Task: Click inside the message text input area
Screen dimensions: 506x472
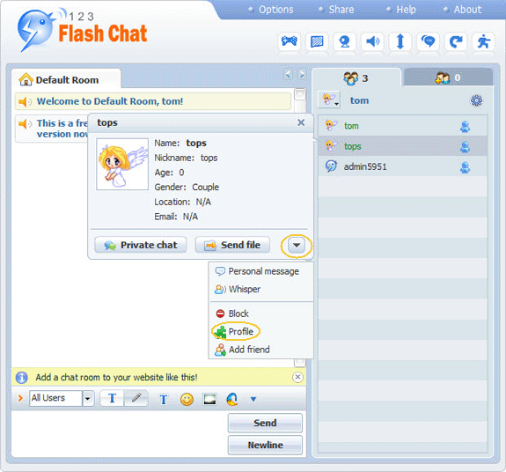Action: [120, 433]
